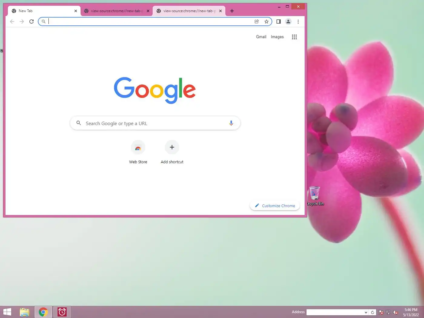Click the Add shortcut label
This screenshot has width=424, height=318.
pyautogui.click(x=172, y=162)
